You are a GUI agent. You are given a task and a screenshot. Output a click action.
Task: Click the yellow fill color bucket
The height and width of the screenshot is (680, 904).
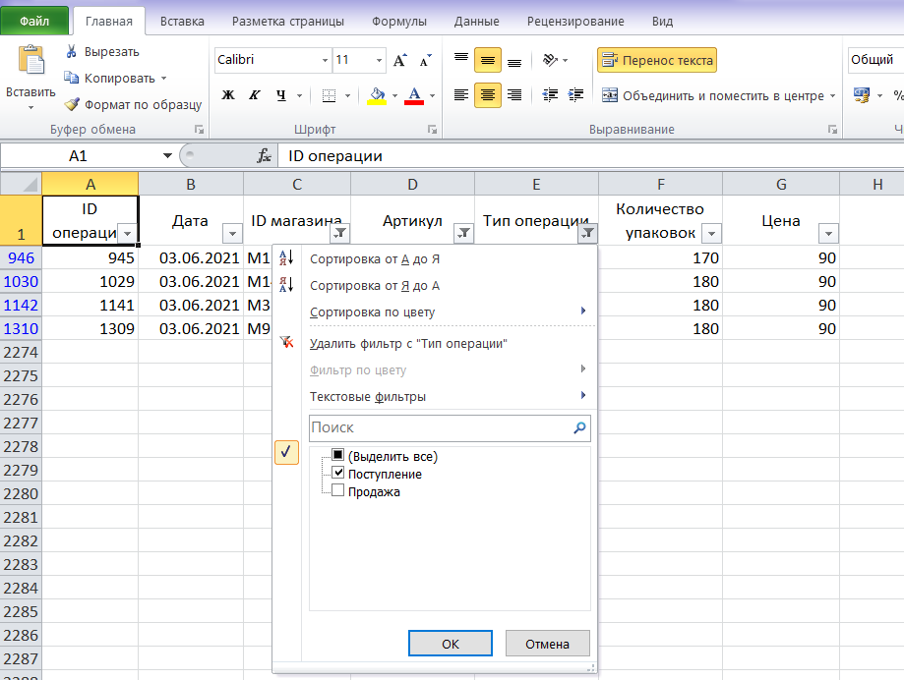pos(377,95)
